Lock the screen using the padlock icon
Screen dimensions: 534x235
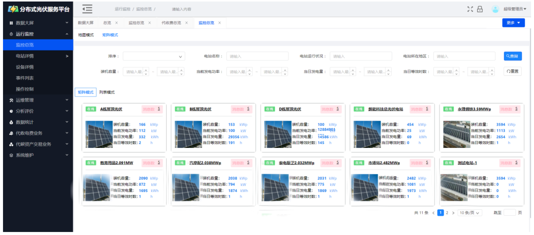pos(480,9)
